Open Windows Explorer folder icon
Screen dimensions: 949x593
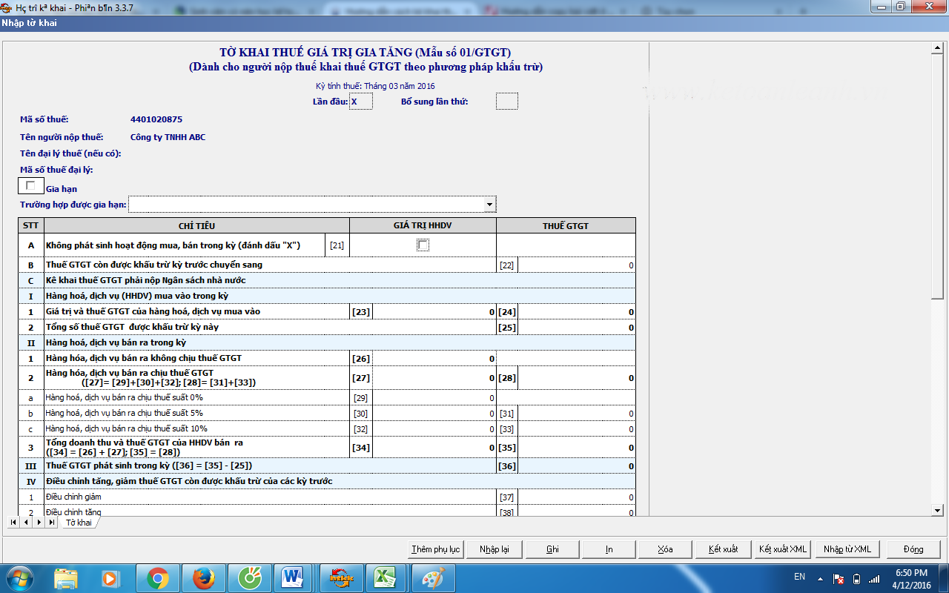coord(66,577)
